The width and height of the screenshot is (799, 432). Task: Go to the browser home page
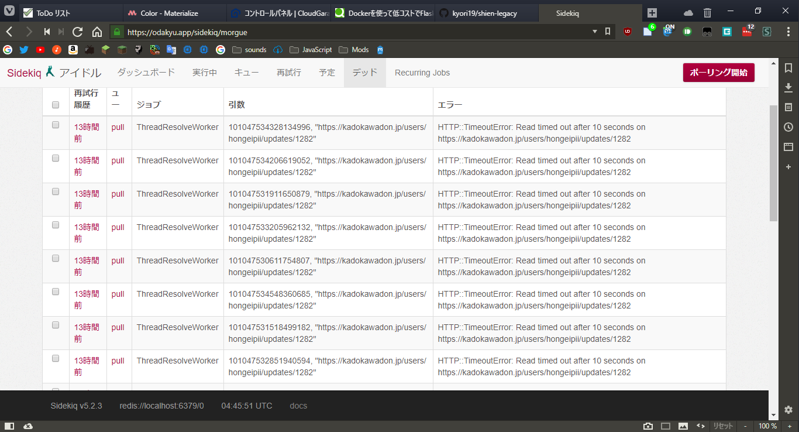point(97,32)
